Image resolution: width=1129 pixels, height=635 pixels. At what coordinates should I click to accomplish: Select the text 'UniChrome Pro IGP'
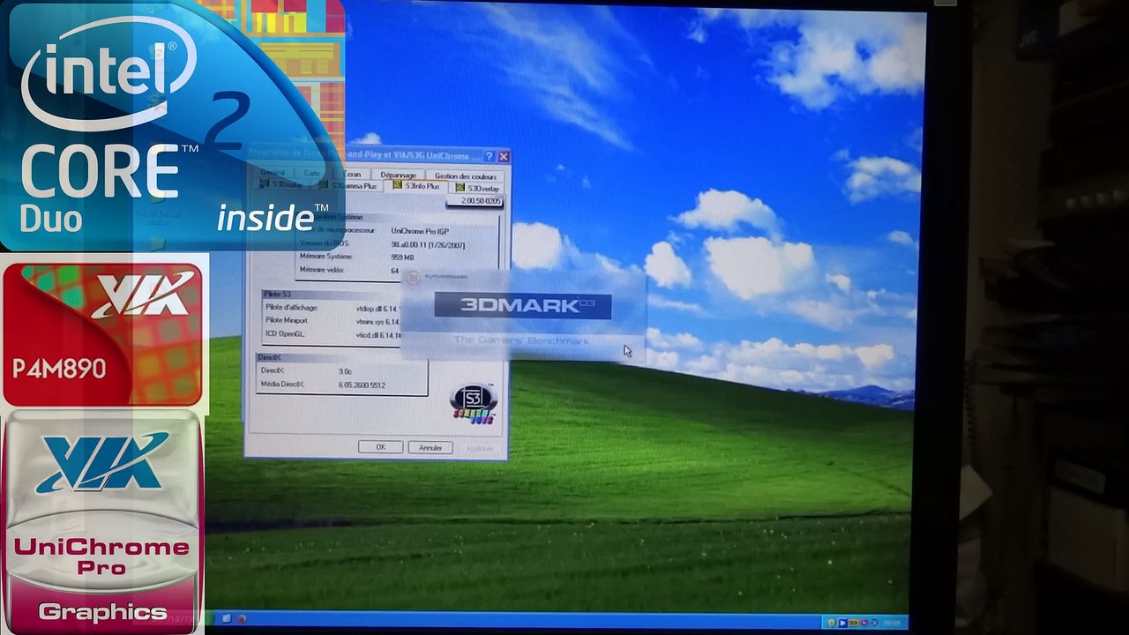[x=420, y=231]
